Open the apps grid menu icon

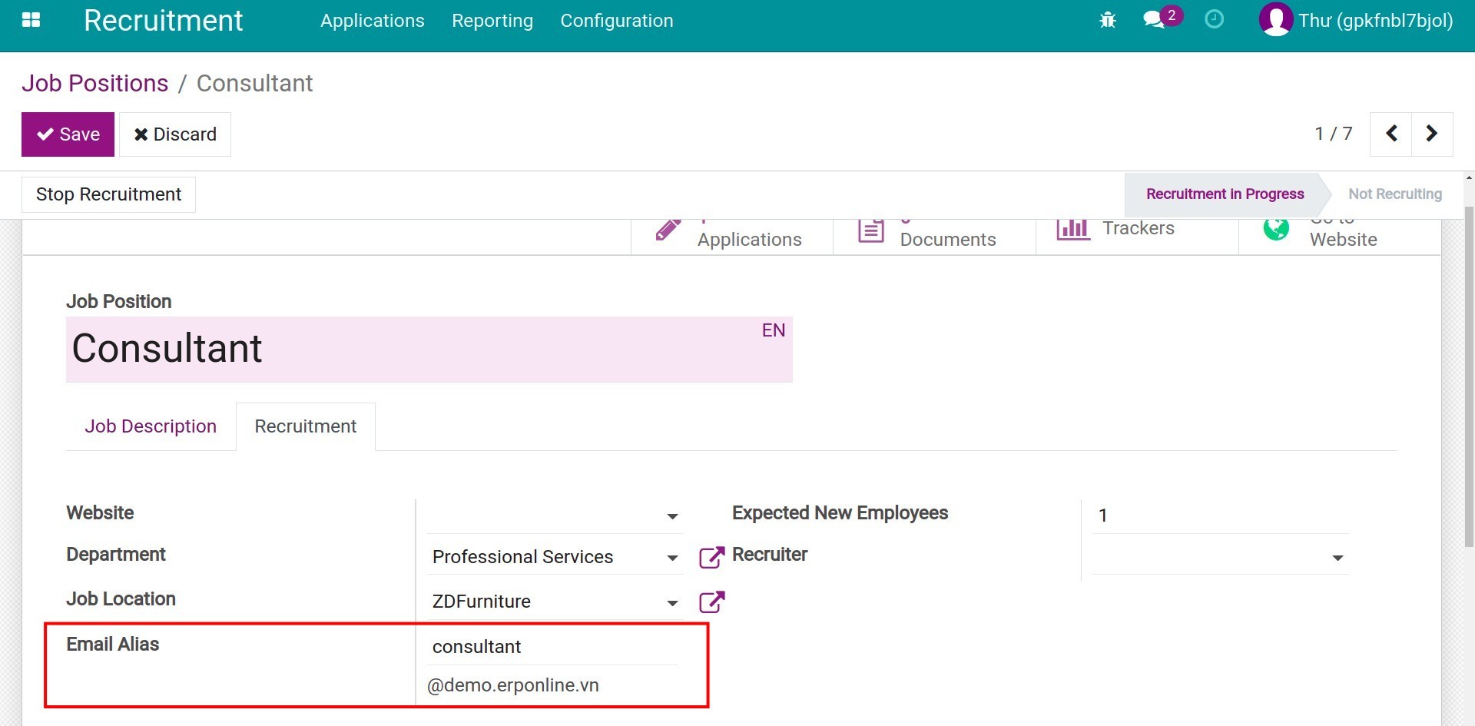pos(31,20)
